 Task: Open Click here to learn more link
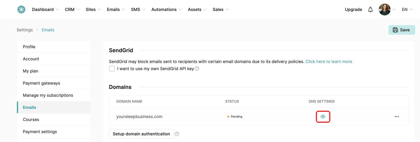coord(329,62)
